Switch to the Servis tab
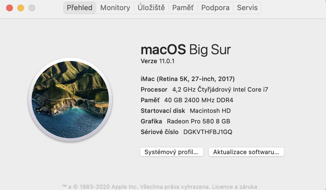 pos(247,8)
